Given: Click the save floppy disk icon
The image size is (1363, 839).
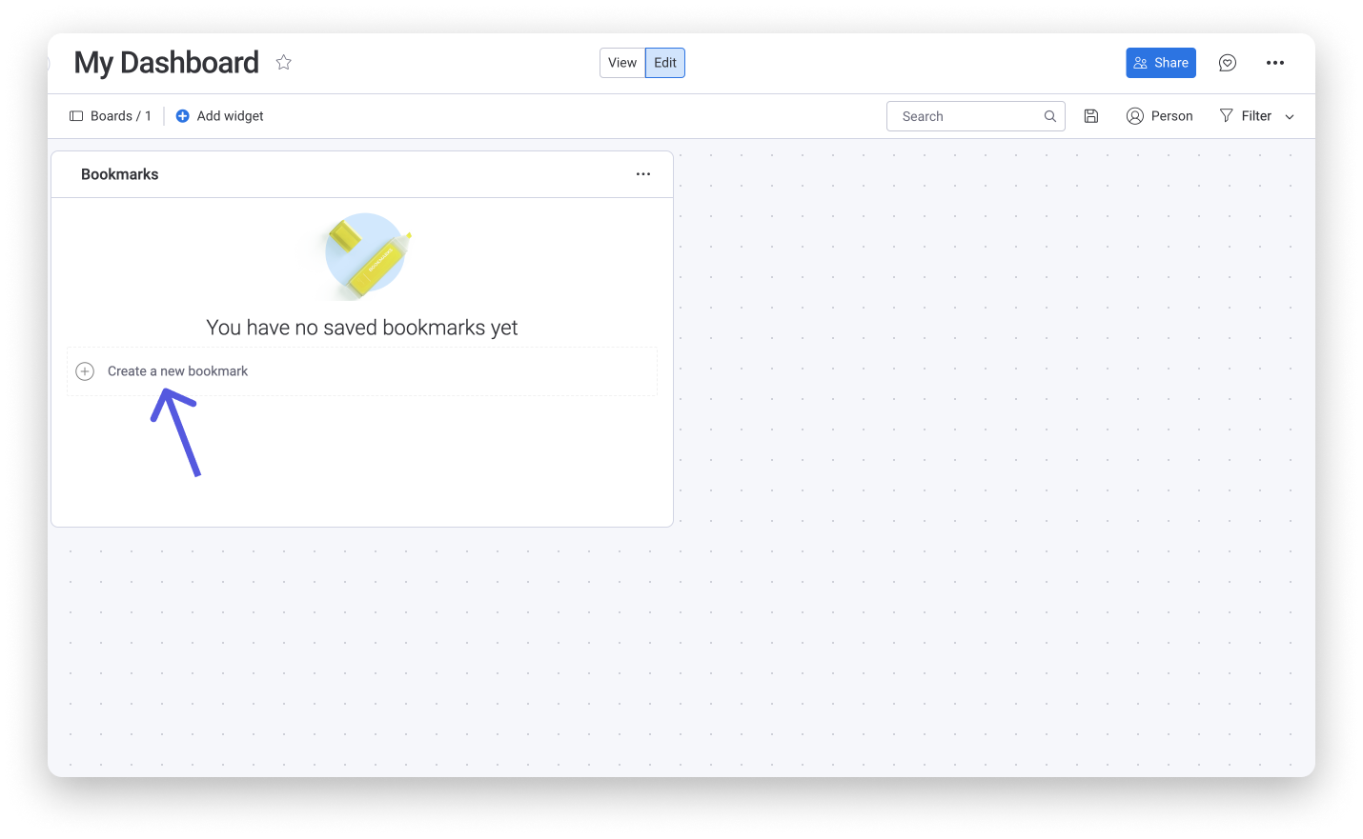Looking at the screenshot, I should click(1091, 116).
